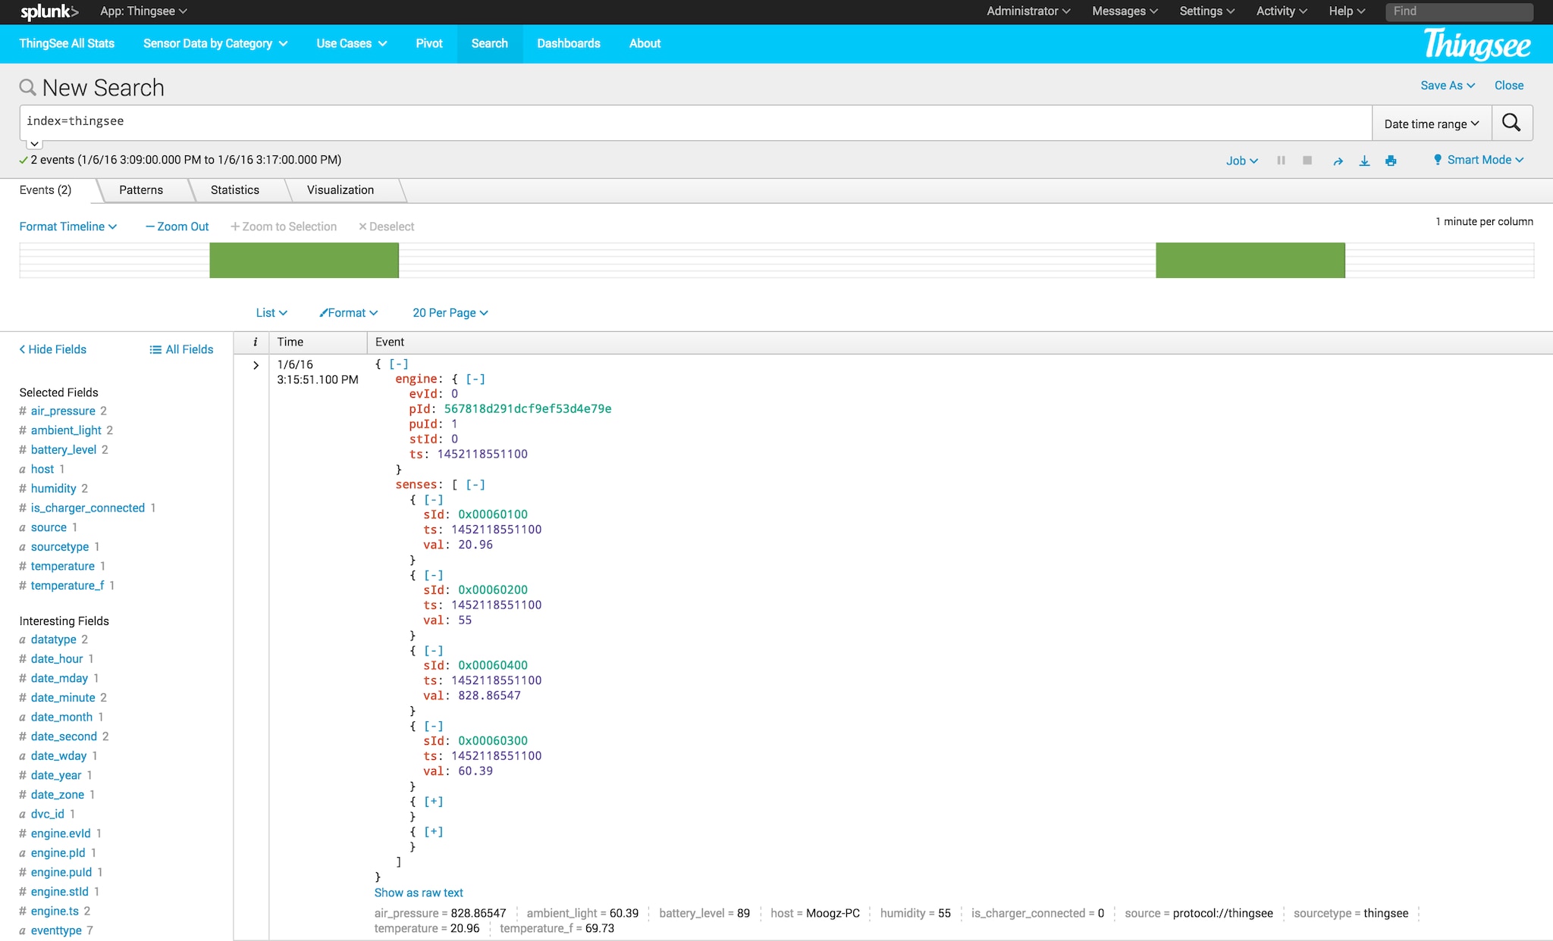Open 20 Per Page dropdown
Screen dimensions: 1553x941
[x=450, y=313]
